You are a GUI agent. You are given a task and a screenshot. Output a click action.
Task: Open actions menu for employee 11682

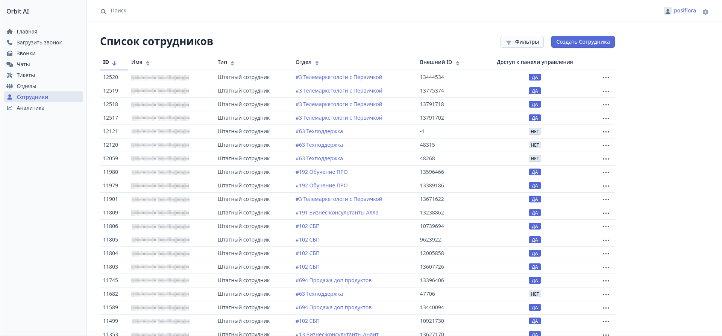[606, 294]
